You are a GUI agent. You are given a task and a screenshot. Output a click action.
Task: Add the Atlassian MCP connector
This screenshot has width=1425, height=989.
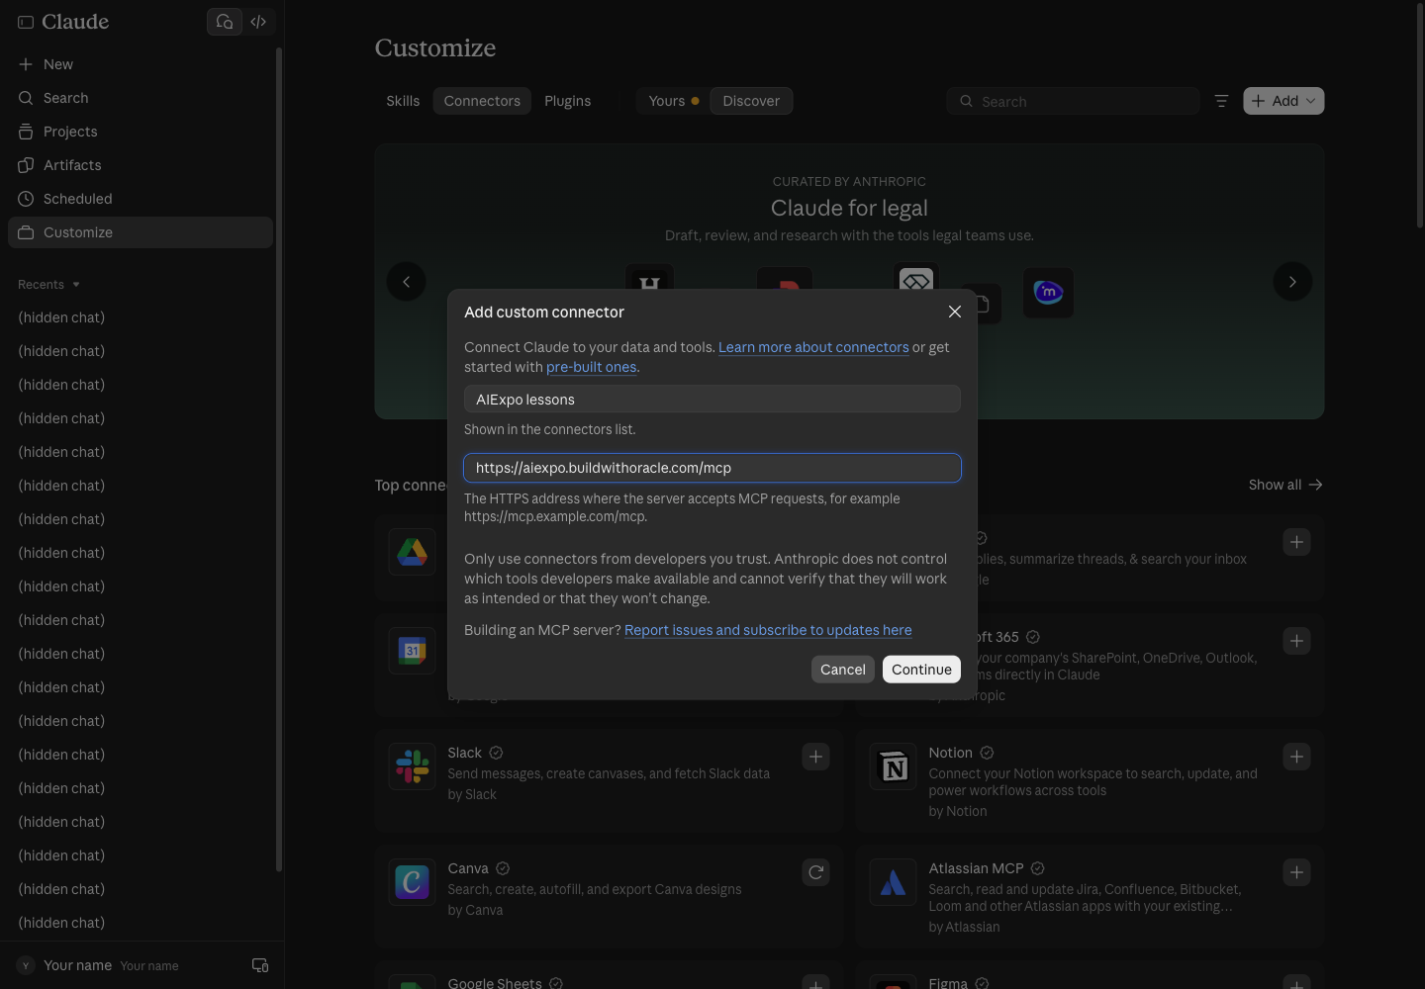click(x=1296, y=872)
